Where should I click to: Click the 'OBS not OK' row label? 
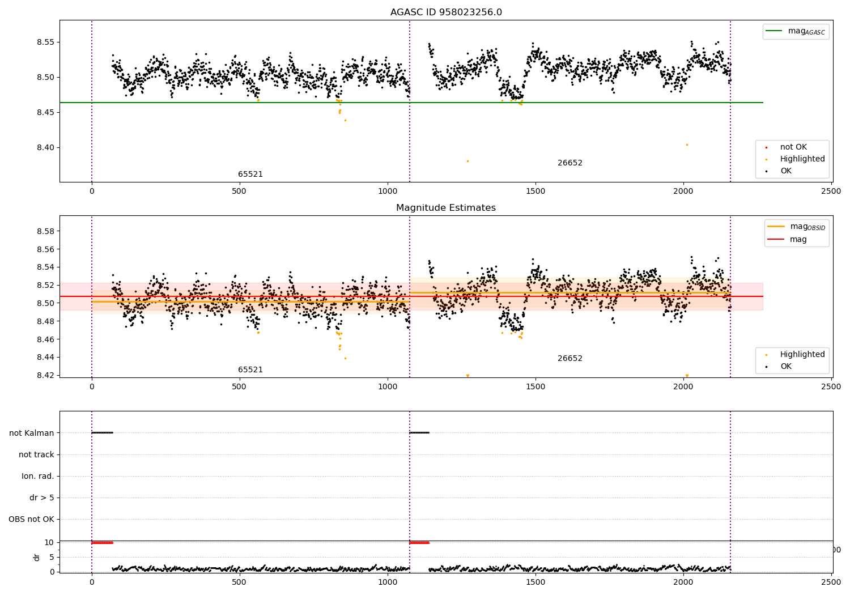coord(31,520)
